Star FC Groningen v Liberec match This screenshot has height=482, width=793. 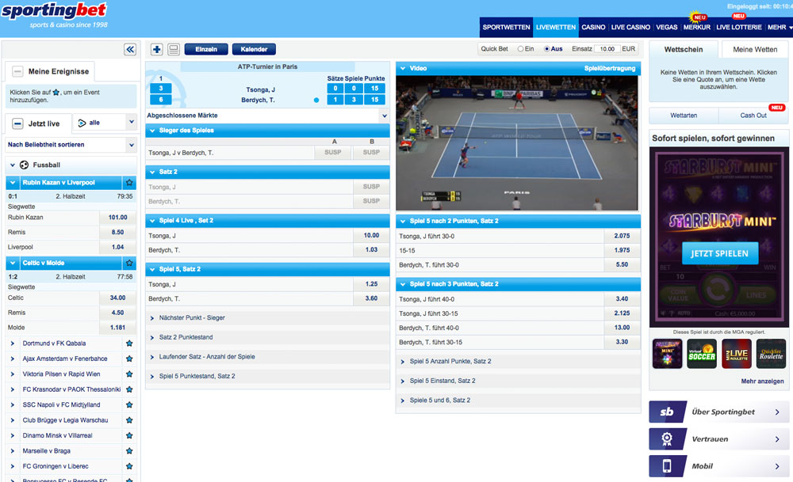[x=129, y=466]
